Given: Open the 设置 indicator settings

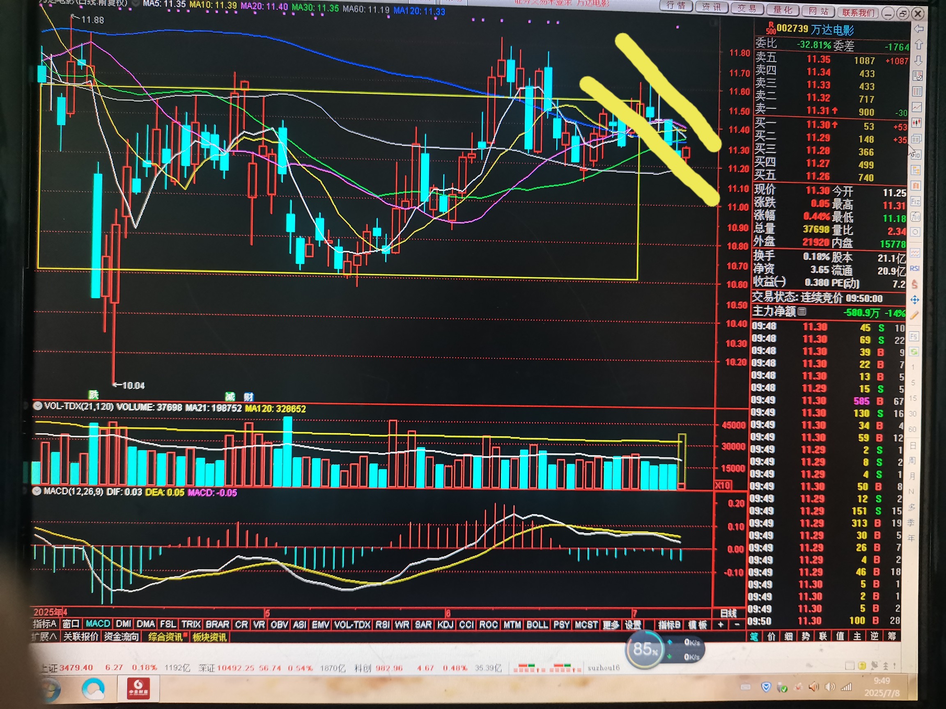Looking at the screenshot, I should click(x=633, y=625).
